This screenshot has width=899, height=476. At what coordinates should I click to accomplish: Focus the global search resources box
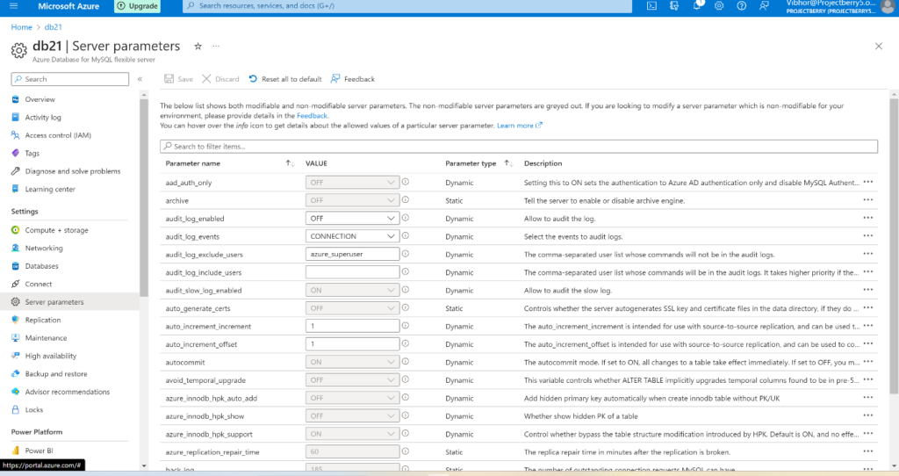pos(407,6)
